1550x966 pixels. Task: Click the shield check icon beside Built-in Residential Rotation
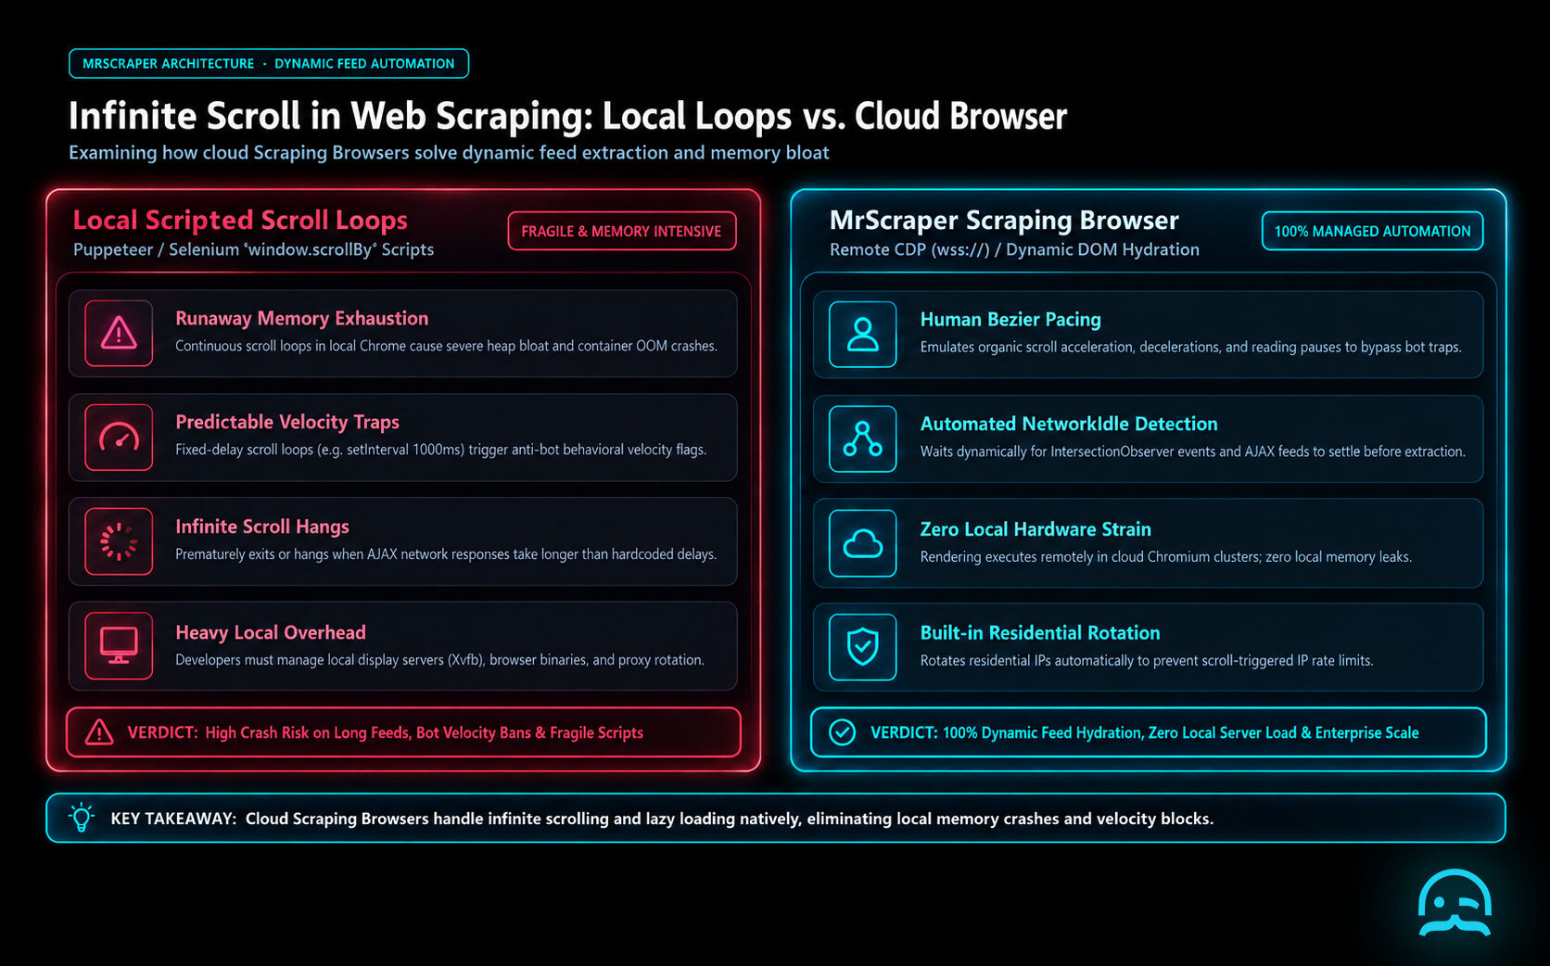click(x=863, y=647)
